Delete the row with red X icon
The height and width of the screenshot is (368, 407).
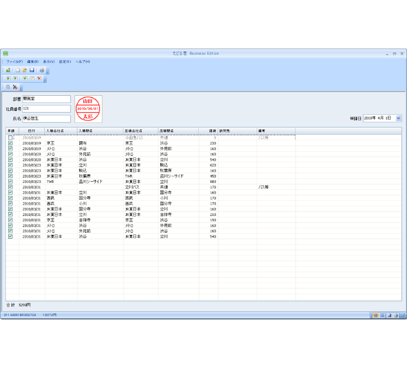click(x=39, y=78)
